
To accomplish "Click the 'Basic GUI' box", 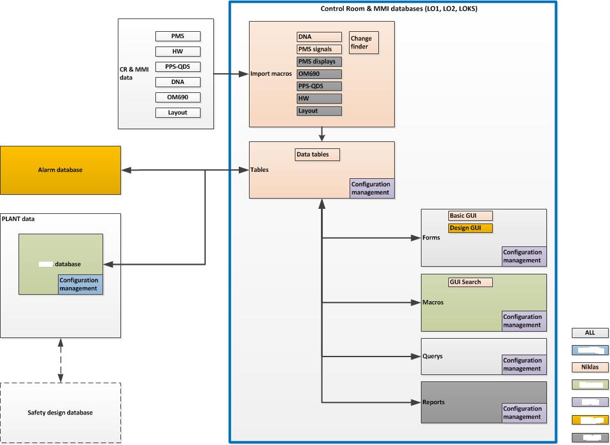I will [471, 216].
